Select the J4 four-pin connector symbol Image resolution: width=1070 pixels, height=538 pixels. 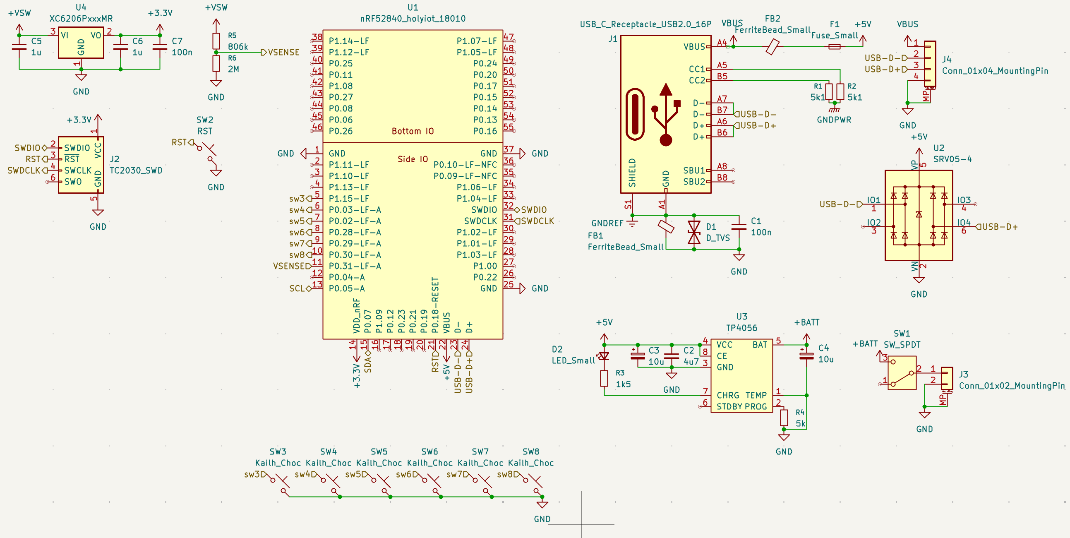tap(930, 65)
